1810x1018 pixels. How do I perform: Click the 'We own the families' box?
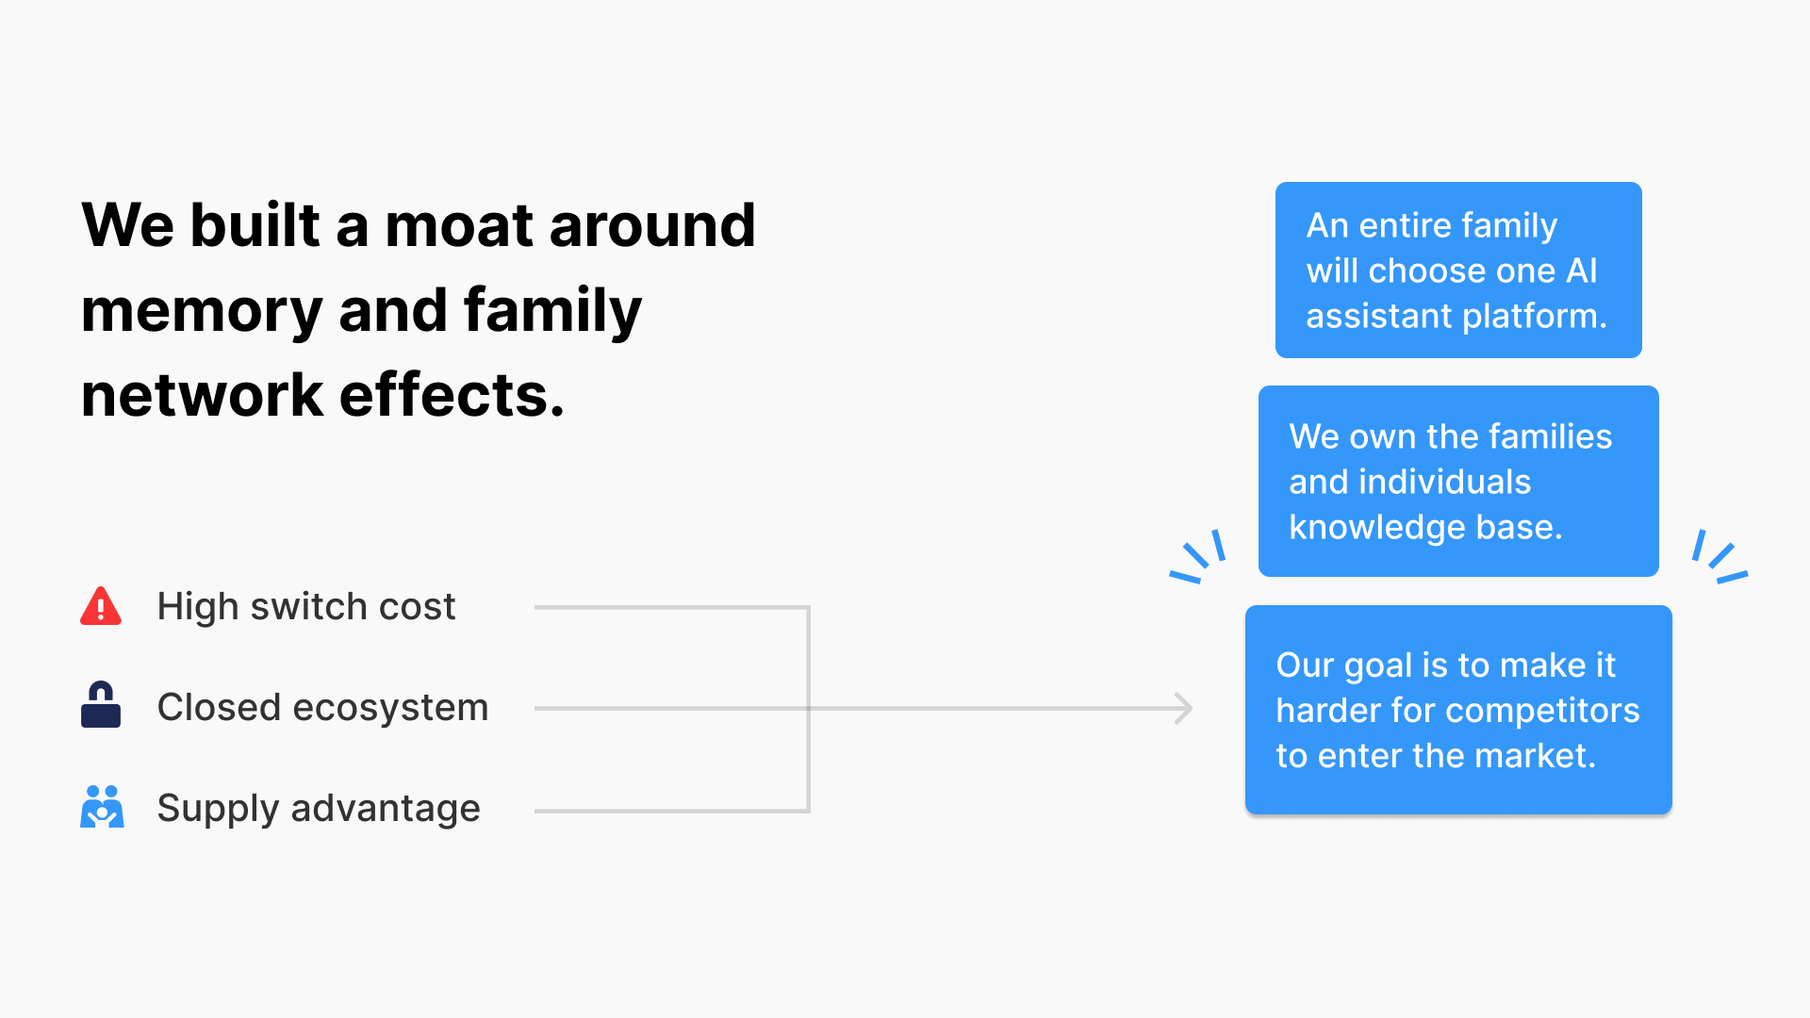click(1458, 481)
